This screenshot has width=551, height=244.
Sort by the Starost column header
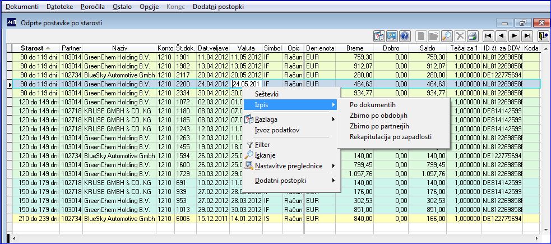pos(35,48)
